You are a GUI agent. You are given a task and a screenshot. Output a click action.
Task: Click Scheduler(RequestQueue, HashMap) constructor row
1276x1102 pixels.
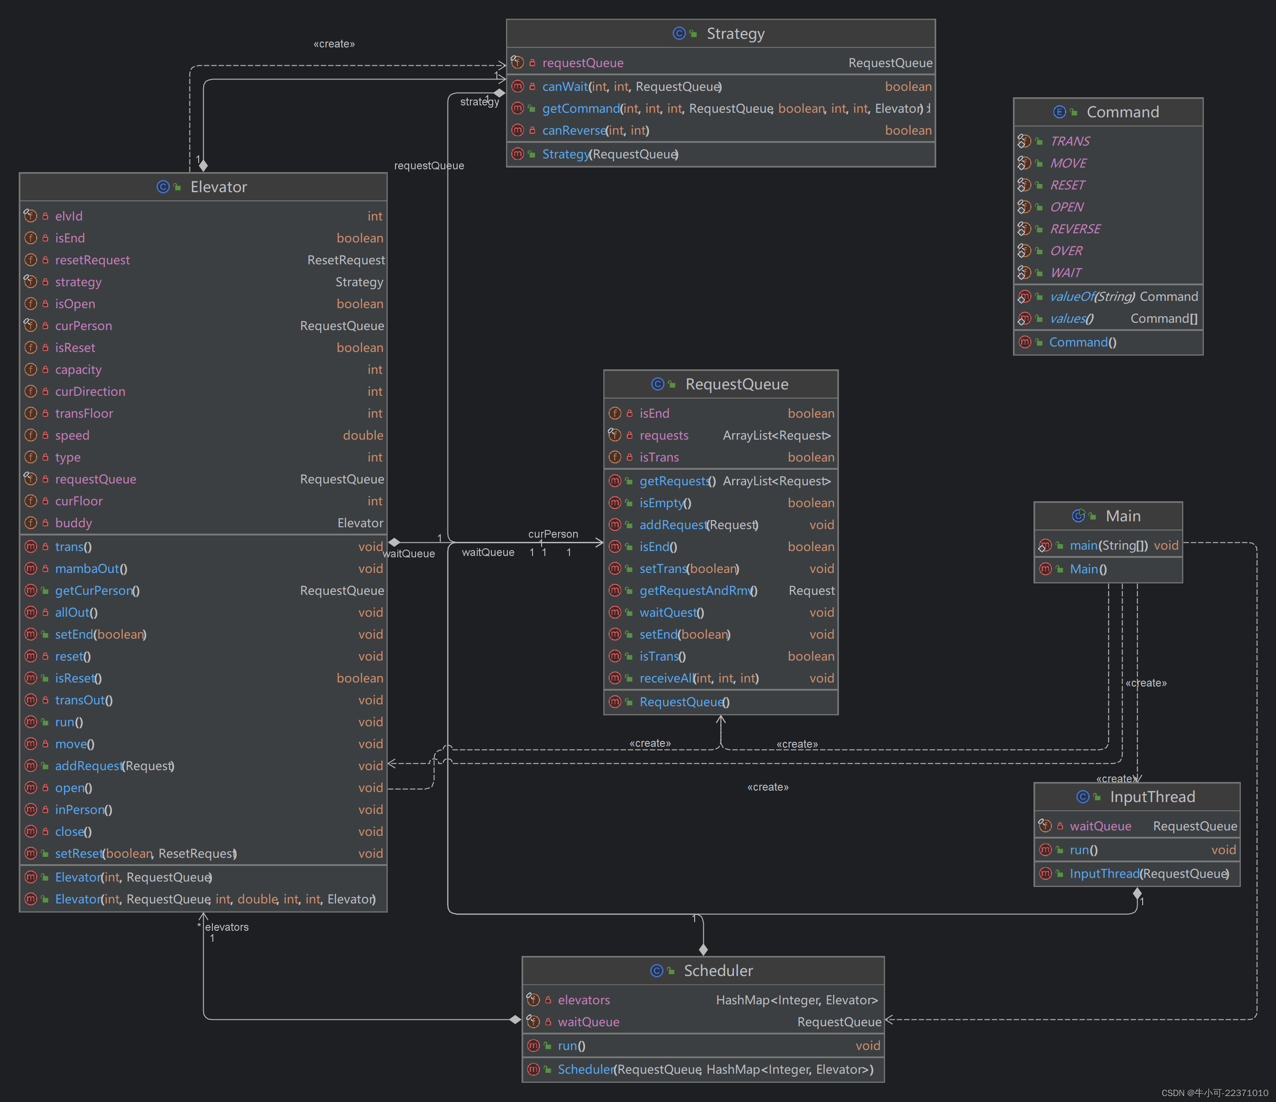coord(703,1070)
